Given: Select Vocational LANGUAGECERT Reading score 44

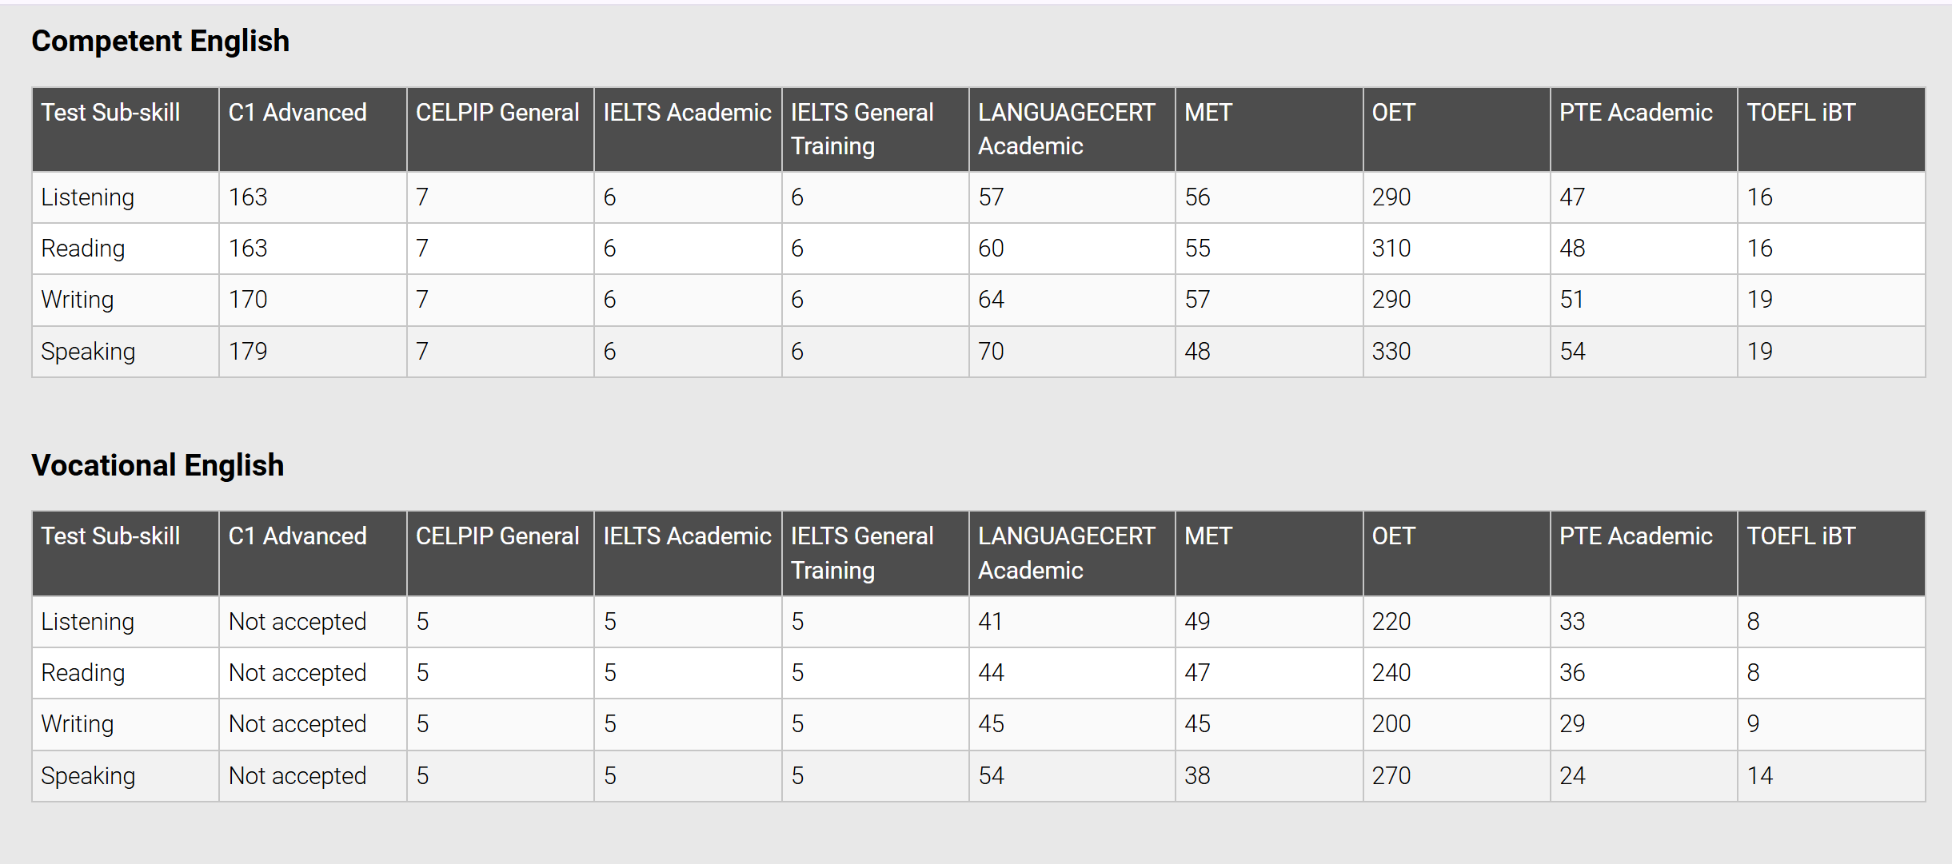Looking at the screenshot, I should (991, 673).
